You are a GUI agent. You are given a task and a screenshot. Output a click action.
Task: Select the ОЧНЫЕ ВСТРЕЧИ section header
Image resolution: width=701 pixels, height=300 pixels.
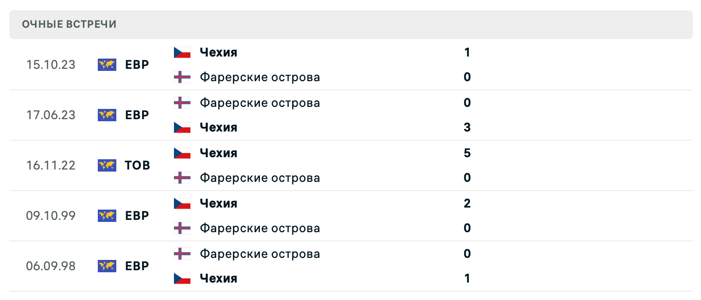[x=69, y=25]
